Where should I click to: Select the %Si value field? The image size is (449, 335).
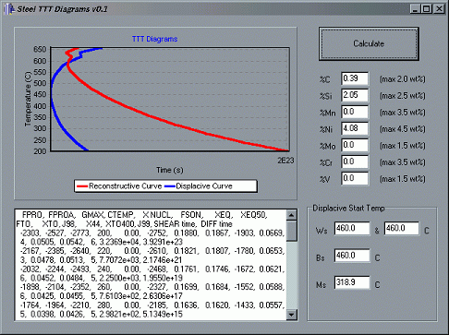tap(355, 95)
